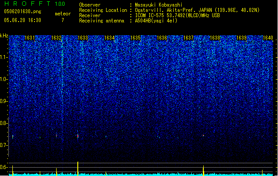Click time marker 1637

point(188,38)
